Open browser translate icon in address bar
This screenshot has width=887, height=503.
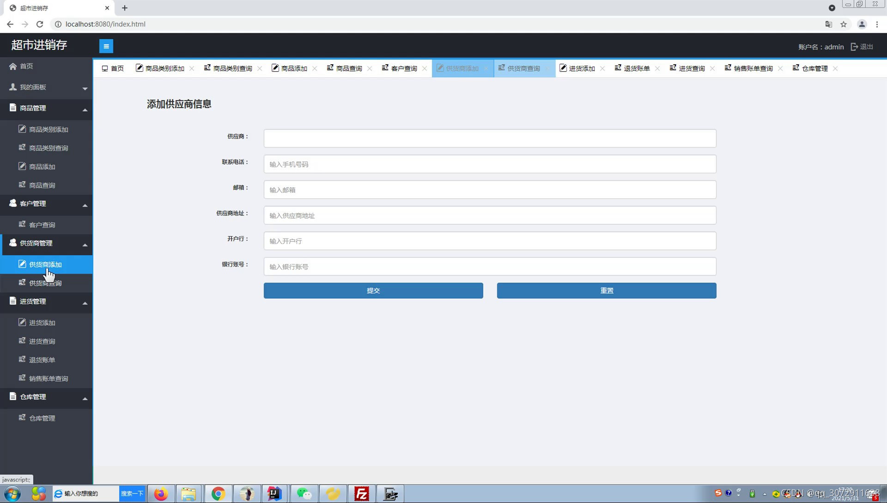point(829,24)
